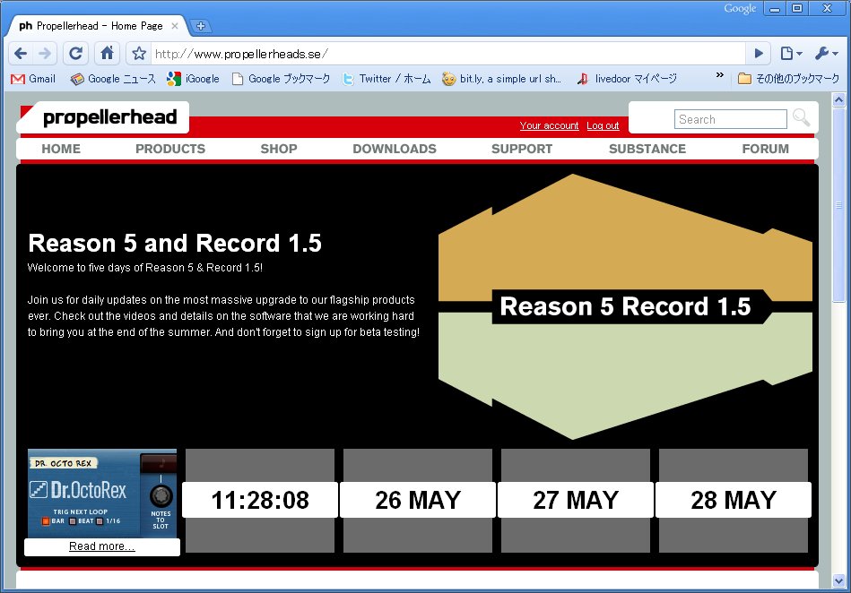Click the Dr.OctoRex thumbnail image
This screenshot has width=851, height=593.
click(x=102, y=494)
